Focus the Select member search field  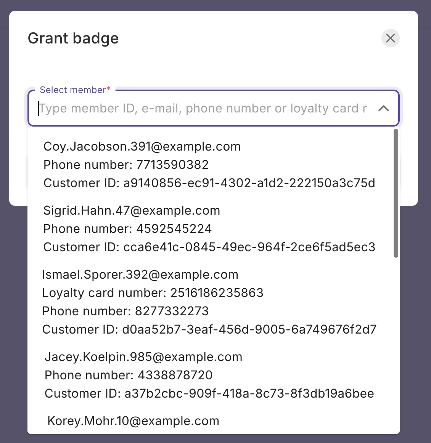click(202, 109)
